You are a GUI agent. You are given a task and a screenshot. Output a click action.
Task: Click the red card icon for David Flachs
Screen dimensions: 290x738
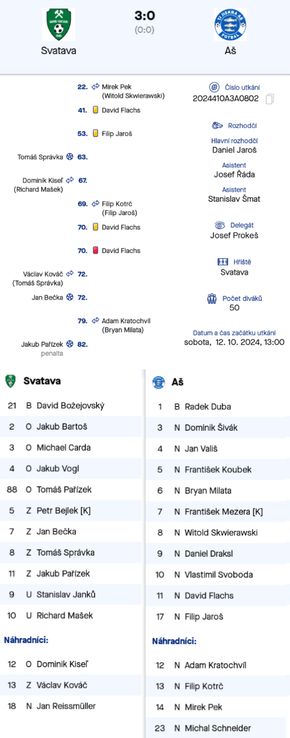click(x=95, y=251)
